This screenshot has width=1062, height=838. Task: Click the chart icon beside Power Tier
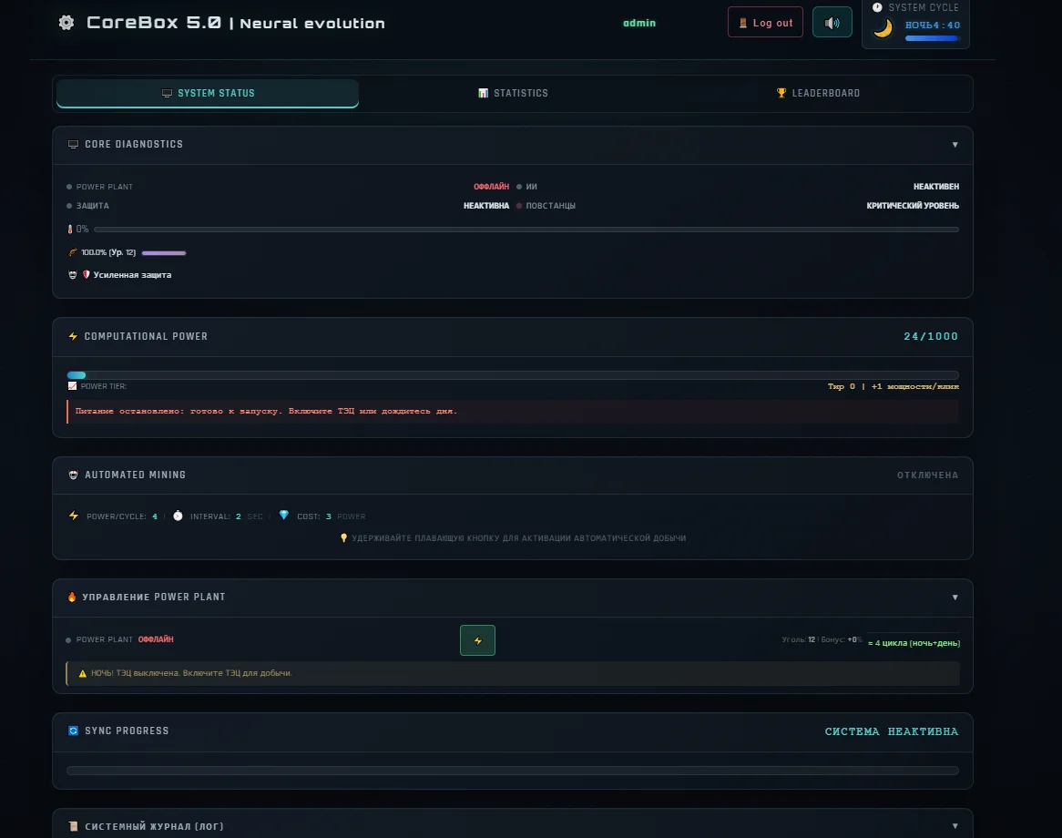(x=73, y=386)
